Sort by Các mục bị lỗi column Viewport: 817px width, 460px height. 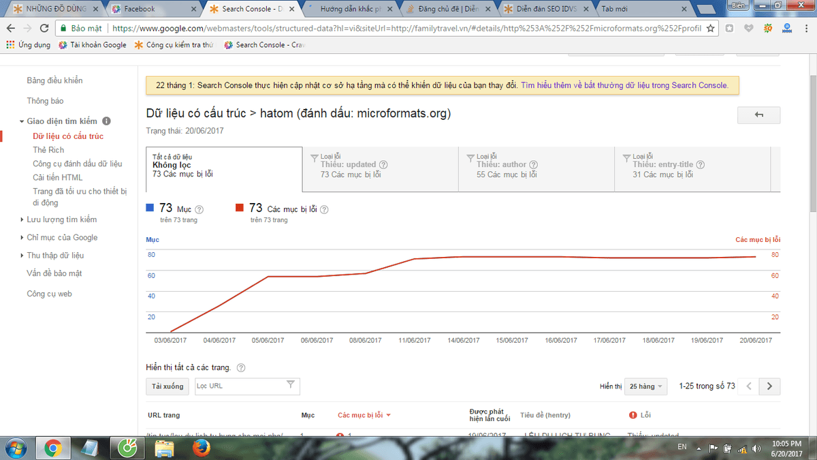(364, 415)
